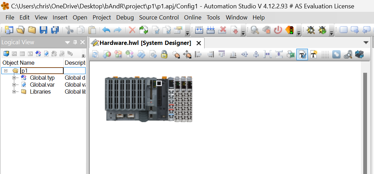Click the Open Project icon with documents

21,30
